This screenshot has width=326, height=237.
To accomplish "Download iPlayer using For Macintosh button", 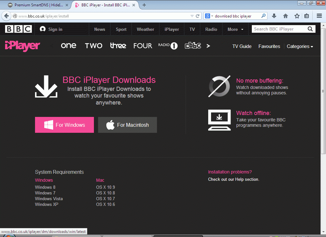I will 127,125.
